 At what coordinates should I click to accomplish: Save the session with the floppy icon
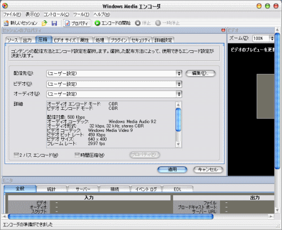54,23
